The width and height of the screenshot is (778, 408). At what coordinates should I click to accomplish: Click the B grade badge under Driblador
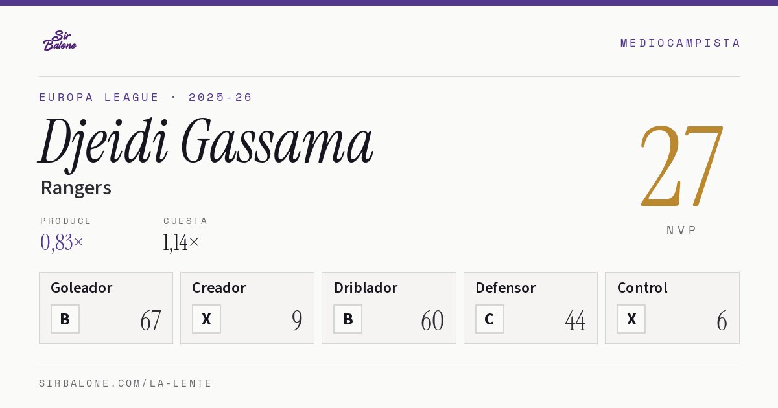348,319
